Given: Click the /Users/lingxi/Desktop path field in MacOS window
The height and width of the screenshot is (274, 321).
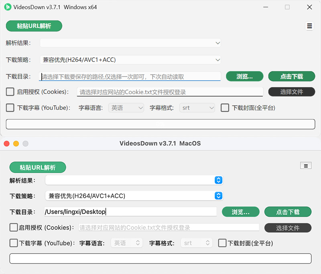Looking at the screenshot, I should [130, 212].
